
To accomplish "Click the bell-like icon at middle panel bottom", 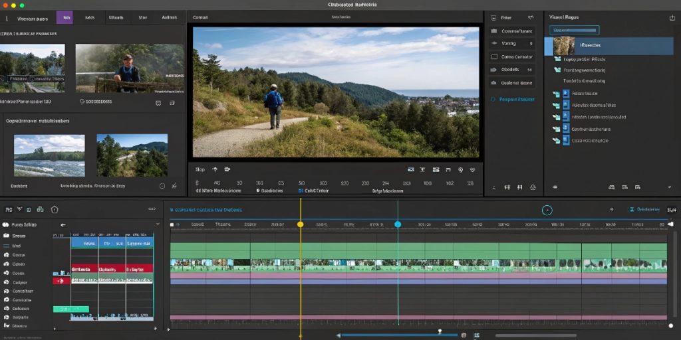I will pos(533,187).
